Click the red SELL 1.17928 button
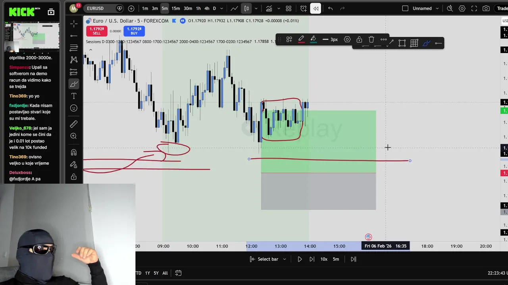508x285 pixels. click(x=97, y=31)
